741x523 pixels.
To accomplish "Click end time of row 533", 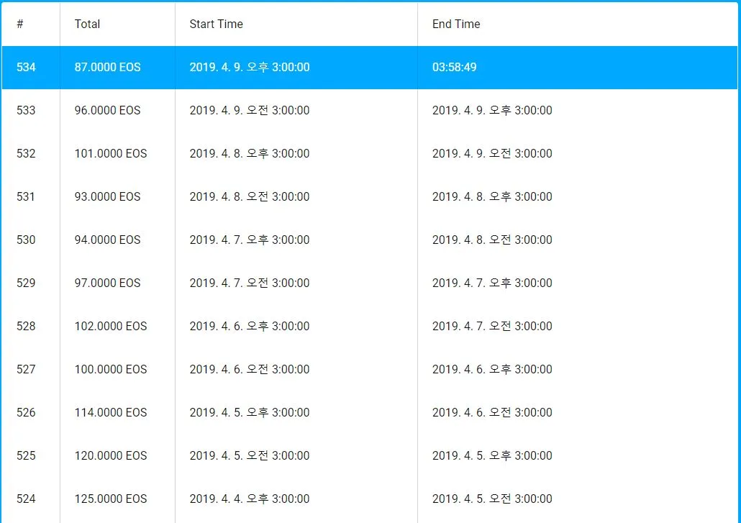I will point(492,110).
